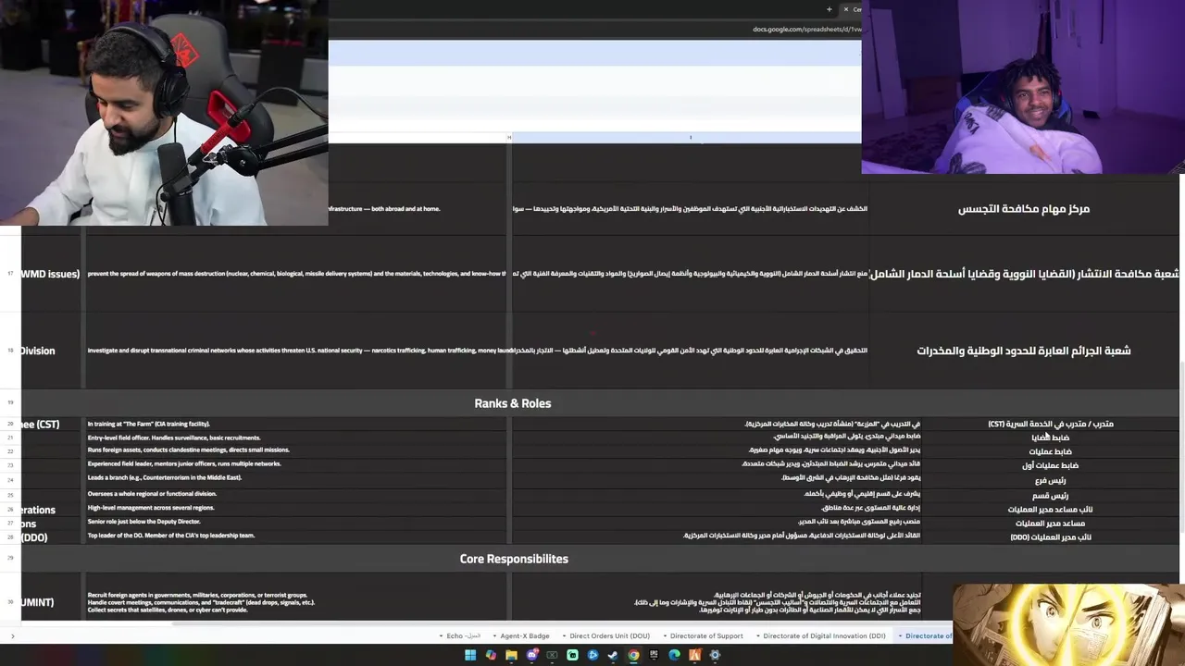Select row header 18
This screenshot has width=1185, height=666.
tap(10, 351)
